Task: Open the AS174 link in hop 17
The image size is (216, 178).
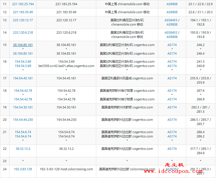Action: coord(172,78)
